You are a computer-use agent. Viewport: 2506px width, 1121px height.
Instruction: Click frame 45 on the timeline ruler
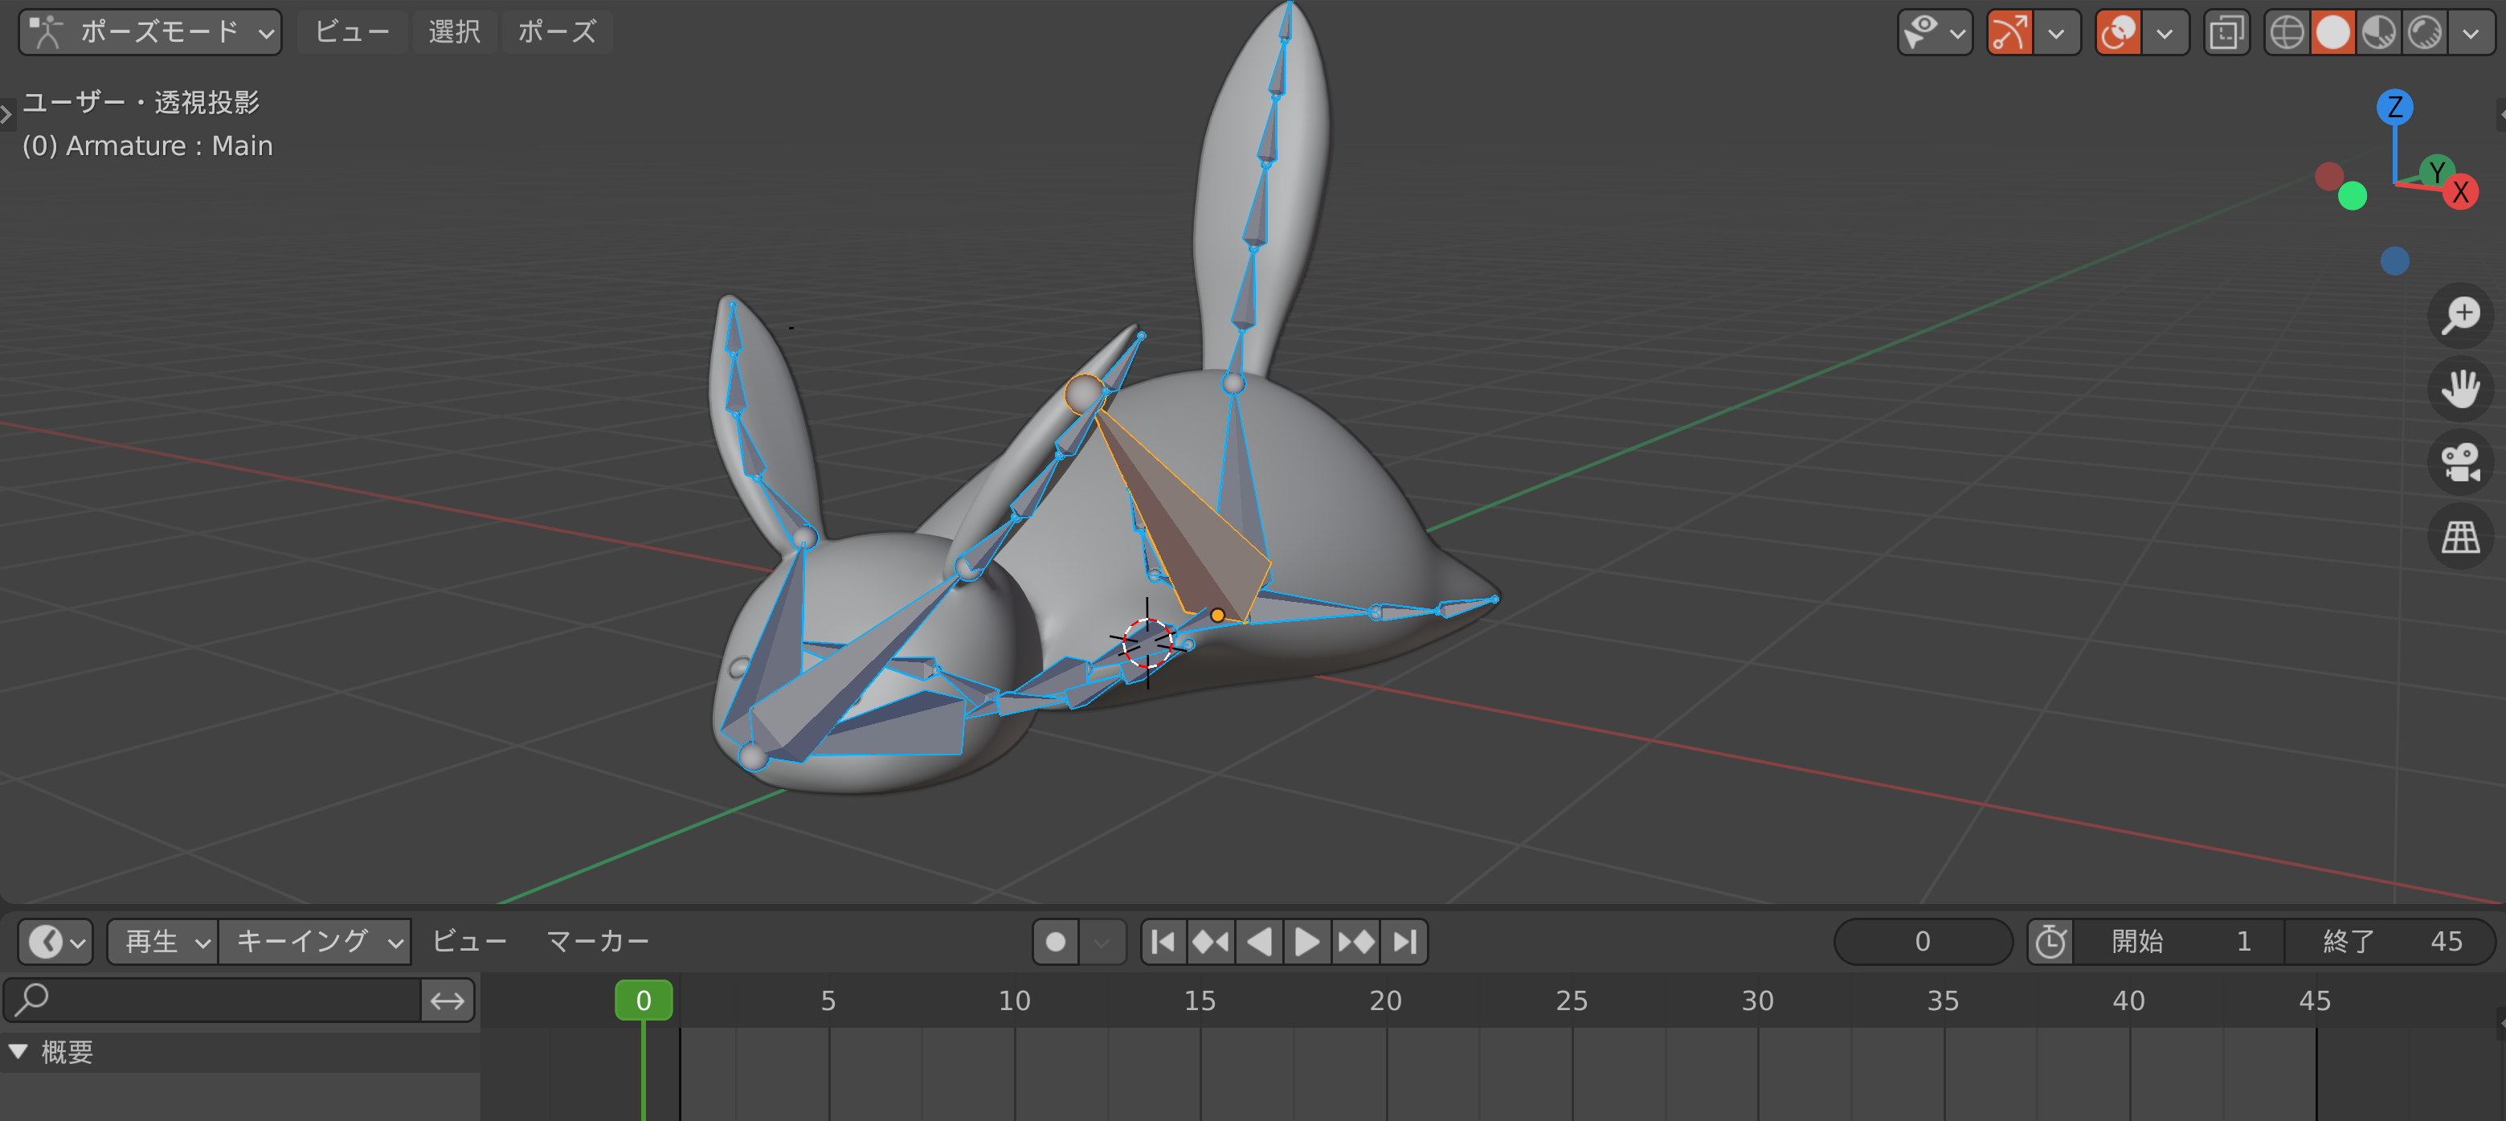pyautogui.click(x=2316, y=1001)
